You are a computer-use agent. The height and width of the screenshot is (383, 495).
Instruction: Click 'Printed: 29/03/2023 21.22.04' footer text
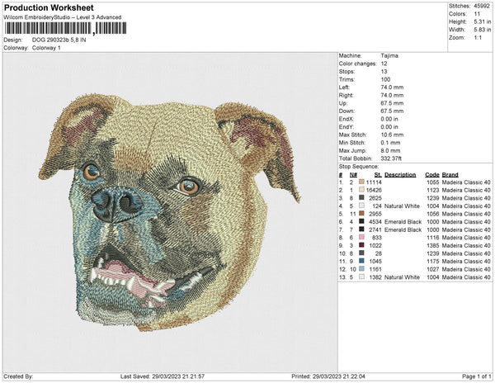pos(328,376)
